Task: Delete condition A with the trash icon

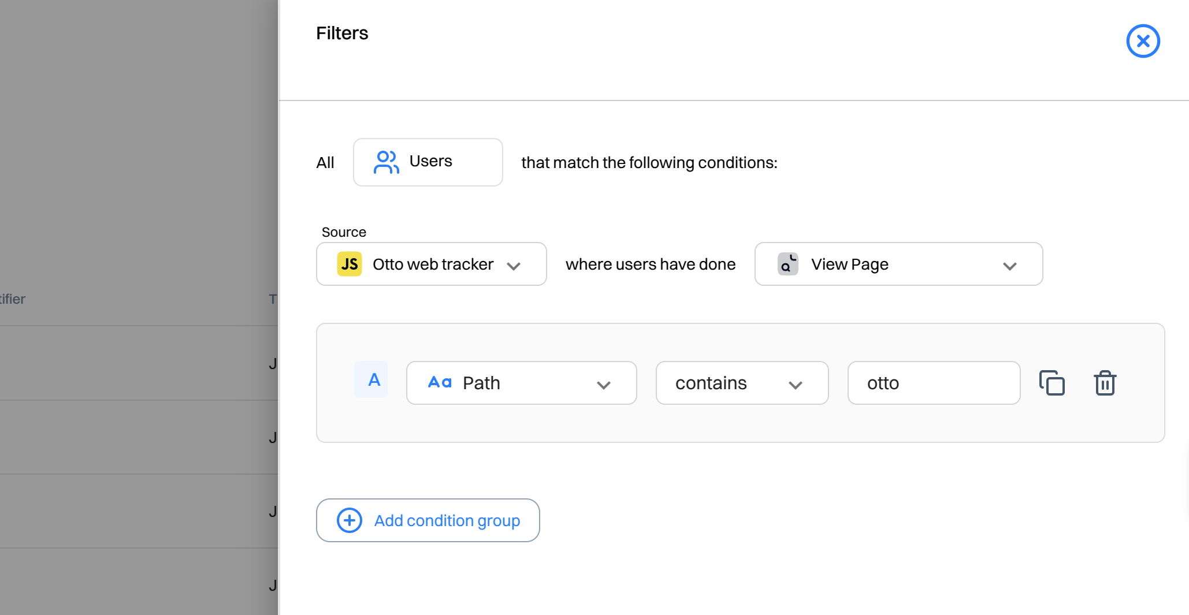Action: click(x=1105, y=383)
